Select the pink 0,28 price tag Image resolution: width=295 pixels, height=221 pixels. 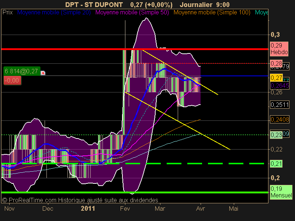[x=276, y=63]
